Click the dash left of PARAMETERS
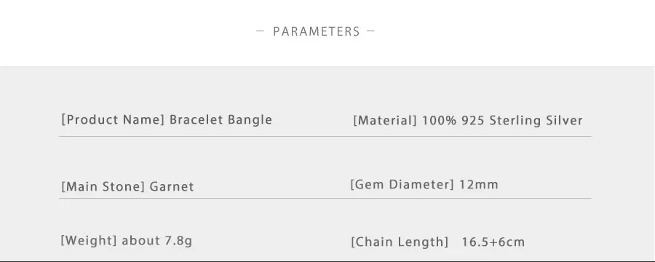This screenshot has height=262, width=655. pyautogui.click(x=260, y=31)
